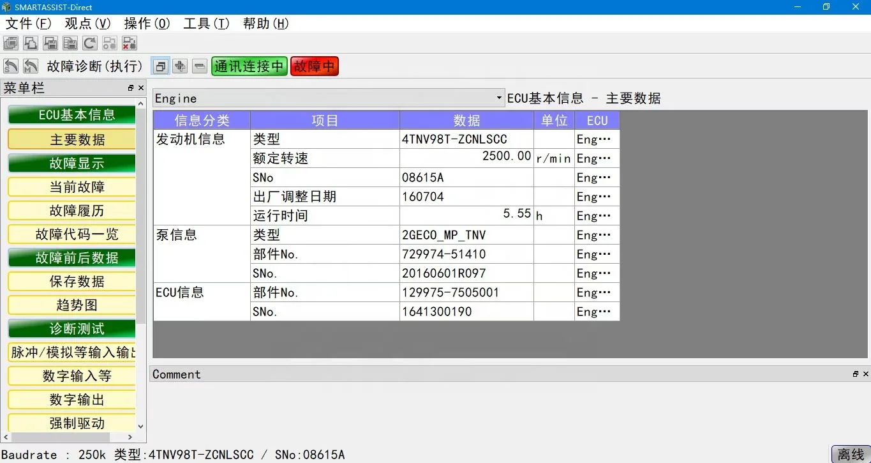Close the Comment panel

[x=866, y=374]
